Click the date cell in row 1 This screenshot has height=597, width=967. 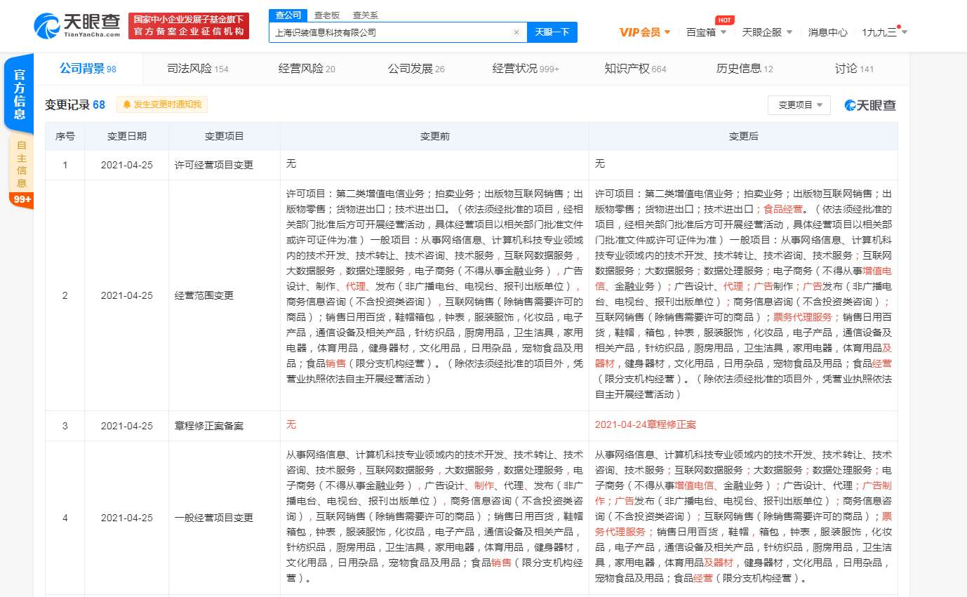click(x=127, y=165)
